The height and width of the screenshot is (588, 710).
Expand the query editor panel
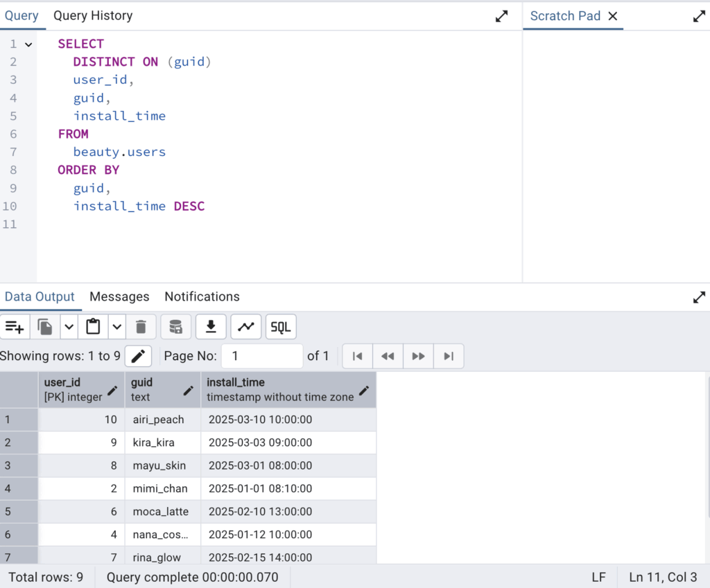(x=501, y=17)
